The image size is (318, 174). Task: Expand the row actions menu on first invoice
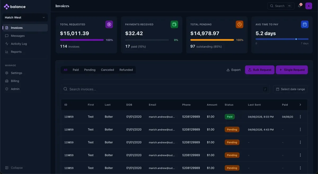point(300,117)
